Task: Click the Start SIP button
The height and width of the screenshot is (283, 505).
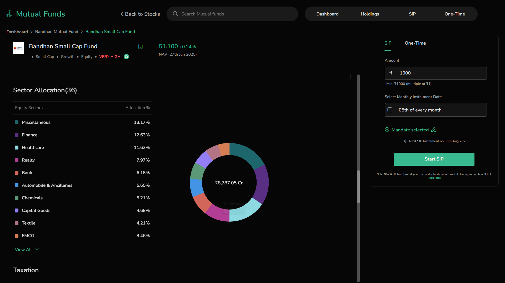Action: (x=434, y=159)
